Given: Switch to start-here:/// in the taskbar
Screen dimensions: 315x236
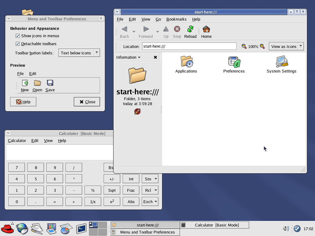Looking at the screenshot, I should click(x=145, y=225).
